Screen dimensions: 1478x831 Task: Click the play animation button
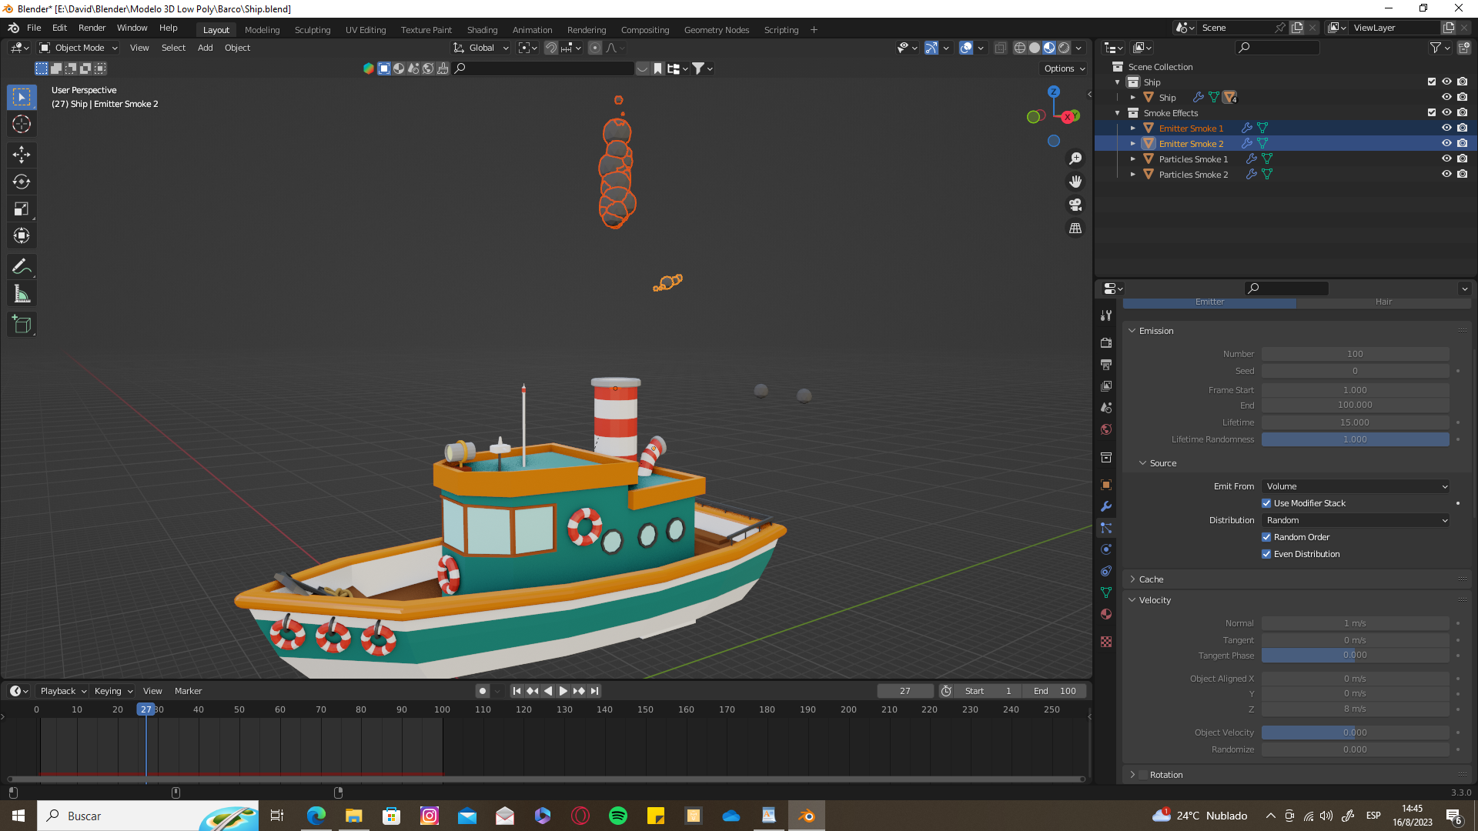[563, 691]
